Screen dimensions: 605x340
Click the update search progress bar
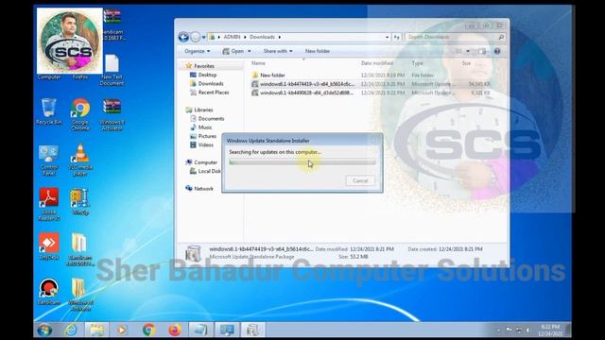tap(302, 162)
